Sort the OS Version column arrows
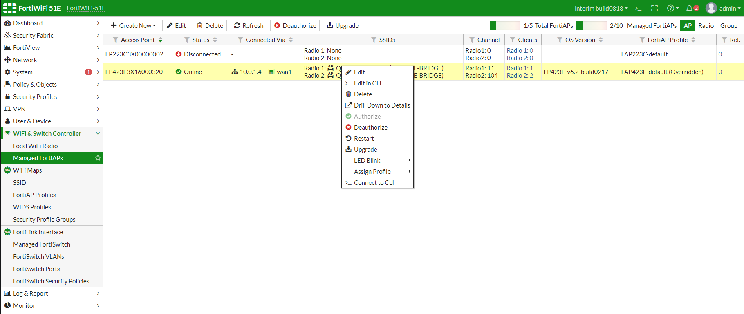This screenshot has height=314, width=744. 601,40
